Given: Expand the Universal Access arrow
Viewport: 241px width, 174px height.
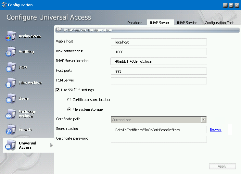Looking at the screenshot, I should click(x=51, y=145).
